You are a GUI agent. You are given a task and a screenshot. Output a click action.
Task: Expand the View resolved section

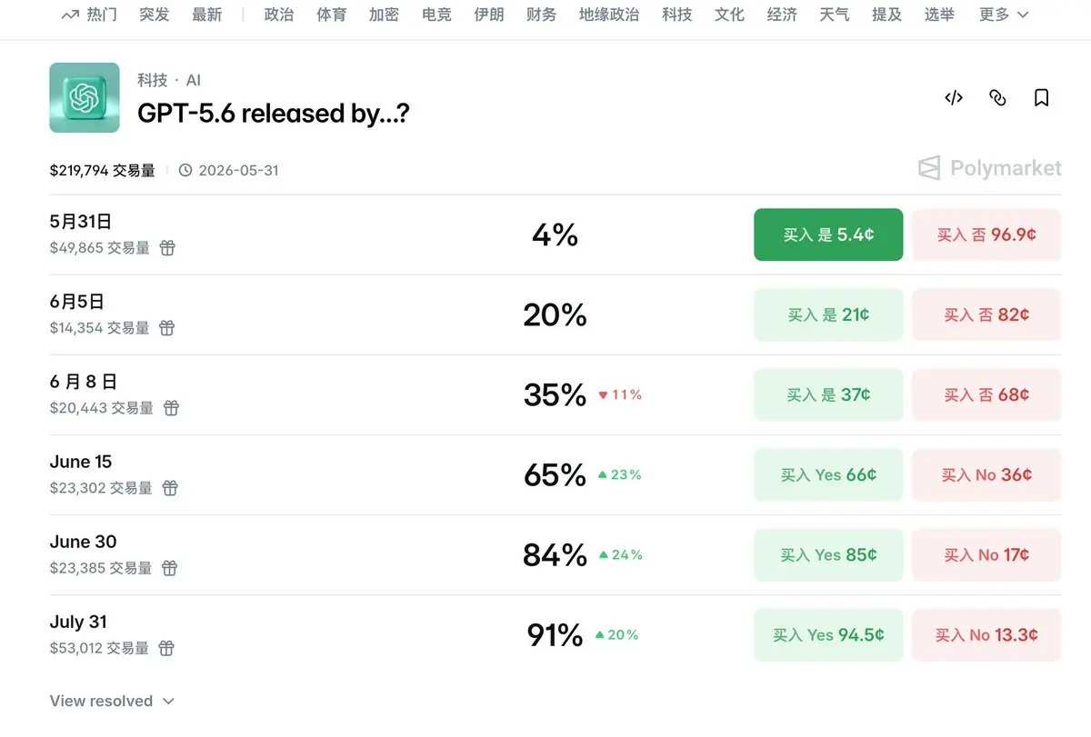(112, 701)
